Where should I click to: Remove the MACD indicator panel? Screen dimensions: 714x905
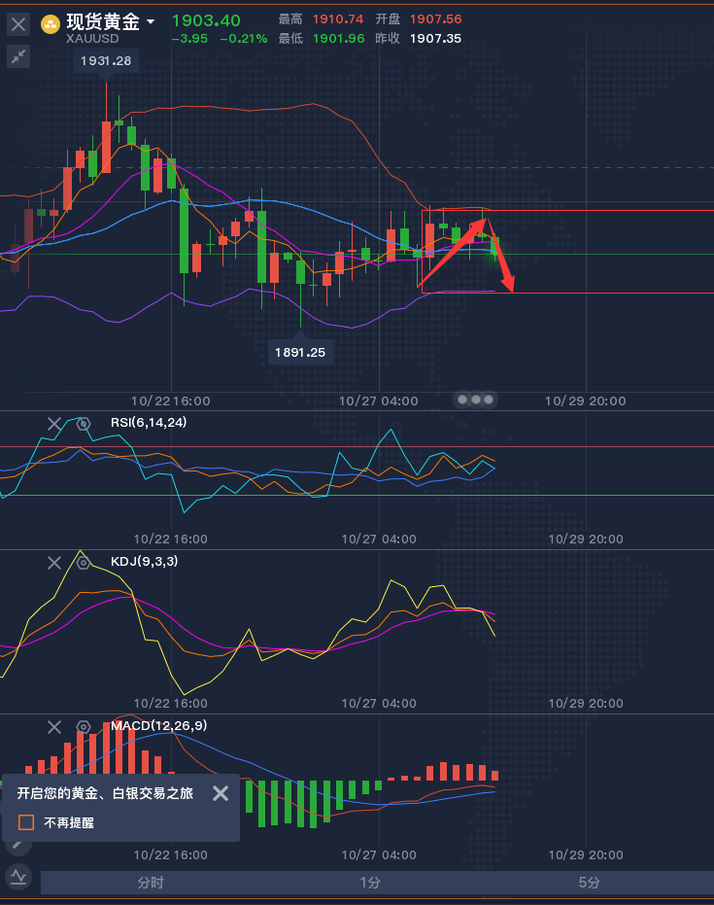(54, 727)
